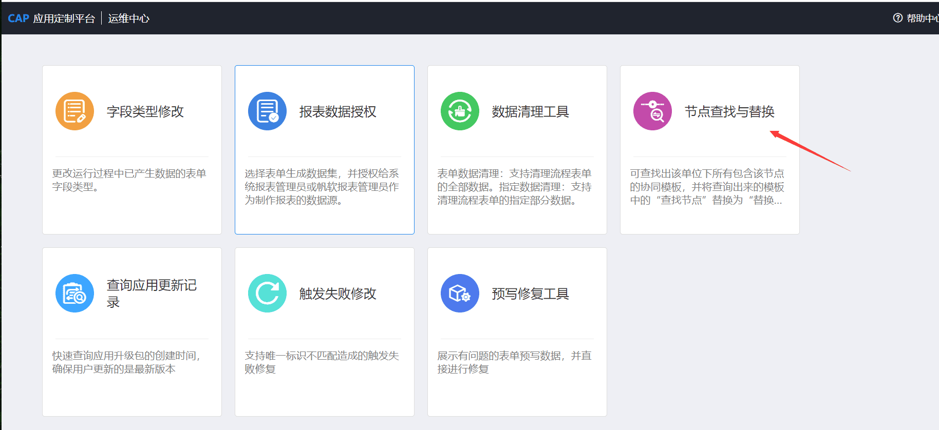Click the purple 节点查找与替换 icon

652,111
